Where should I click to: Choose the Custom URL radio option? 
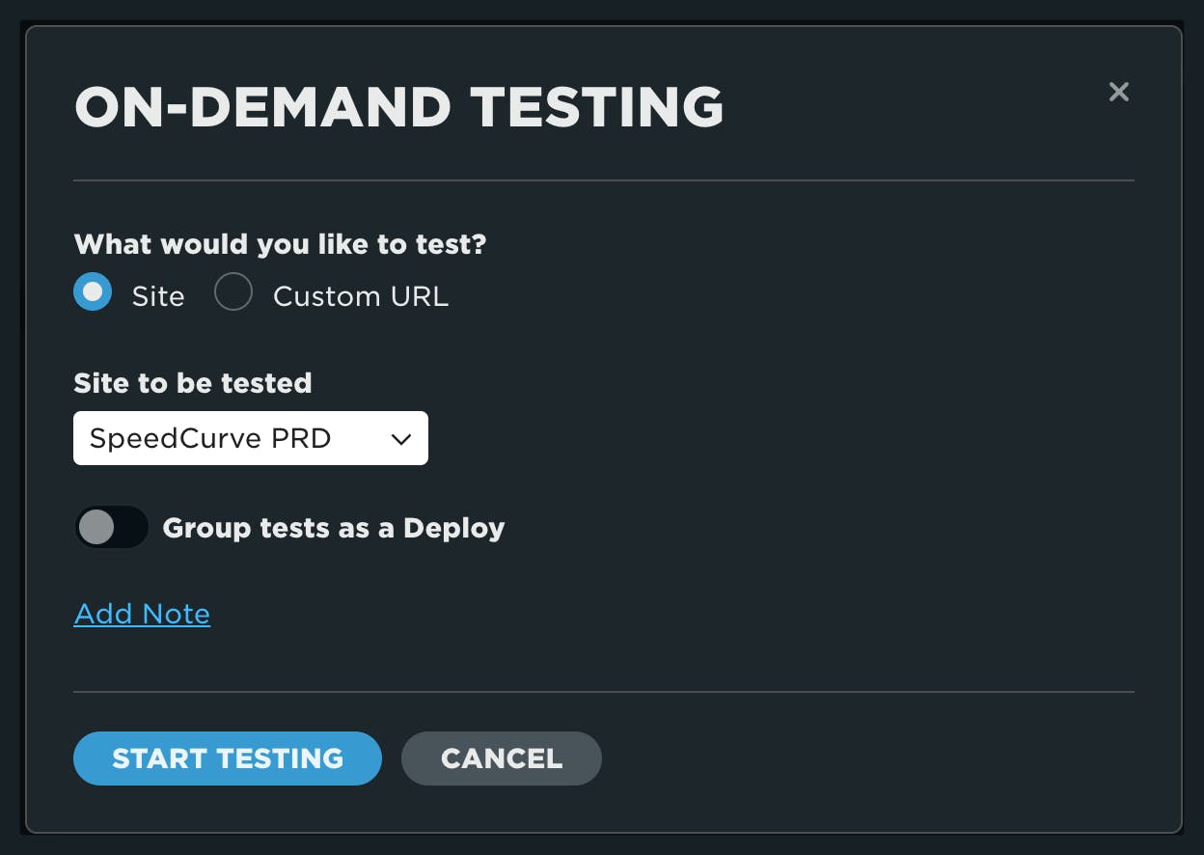coord(233,292)
